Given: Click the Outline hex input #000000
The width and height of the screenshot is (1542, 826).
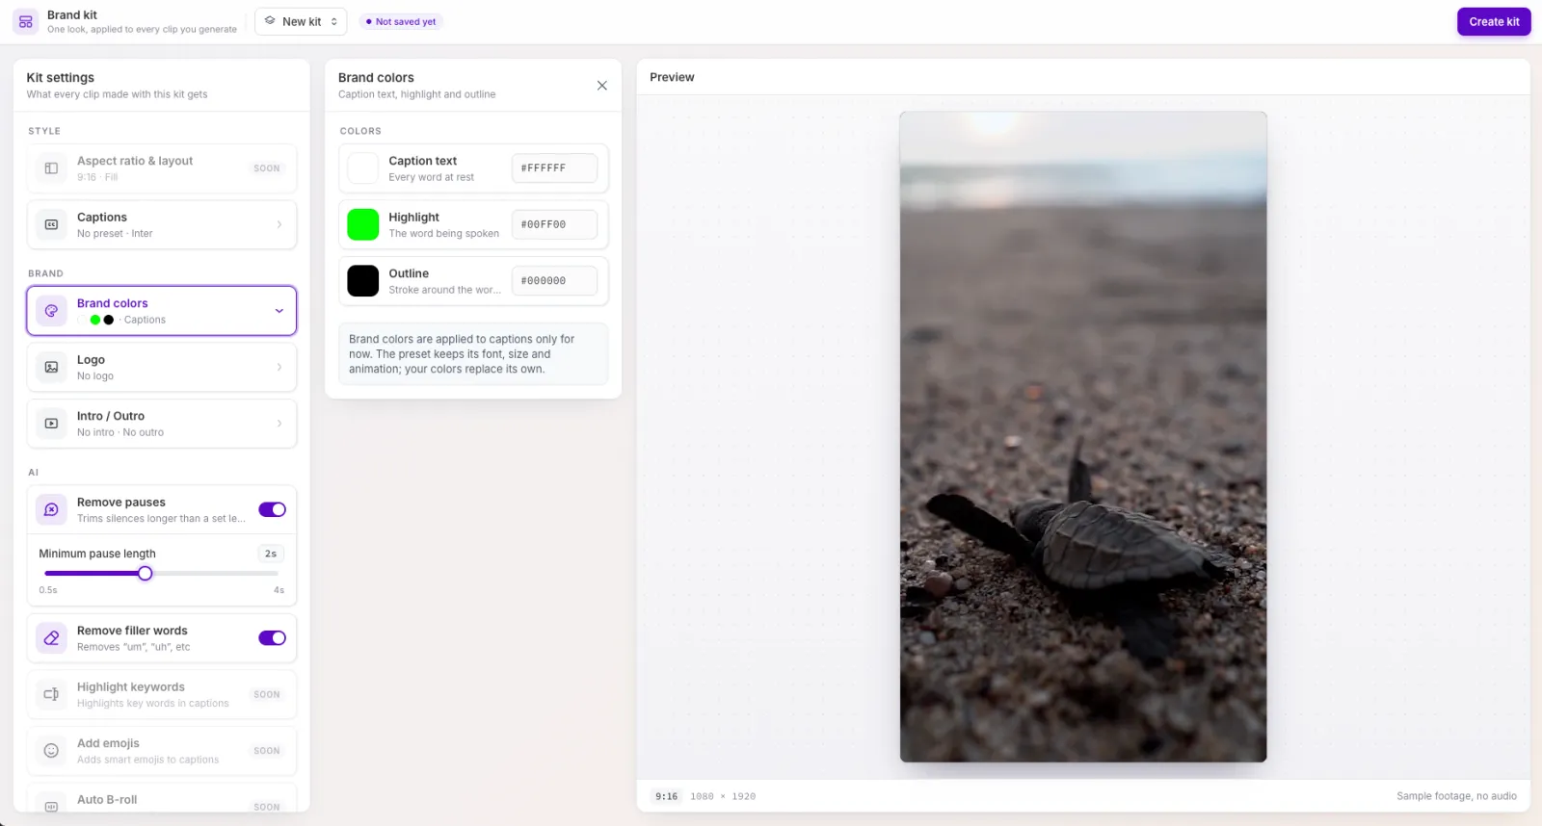Looking at the screenshot, I should 554,281.
